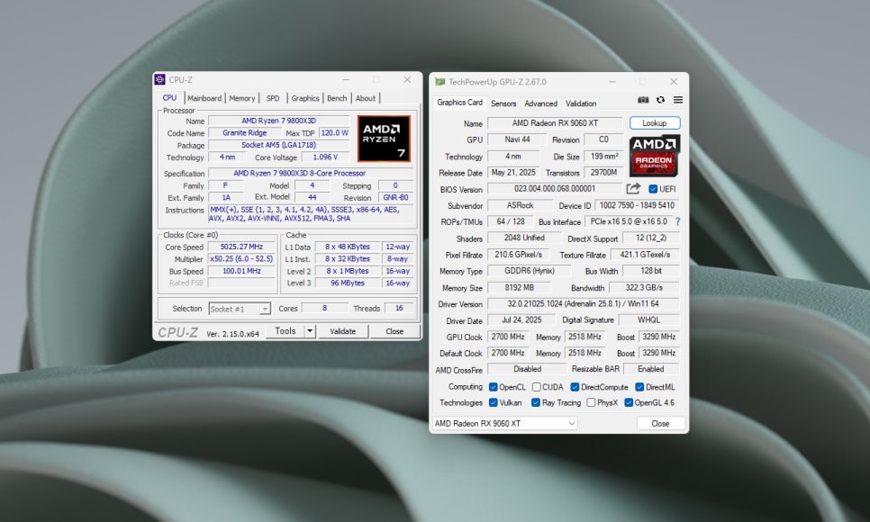
Task: Click the Package value Socket AM5 (LGA1718)
Action: pyautogui.click(x=278, y=145)
